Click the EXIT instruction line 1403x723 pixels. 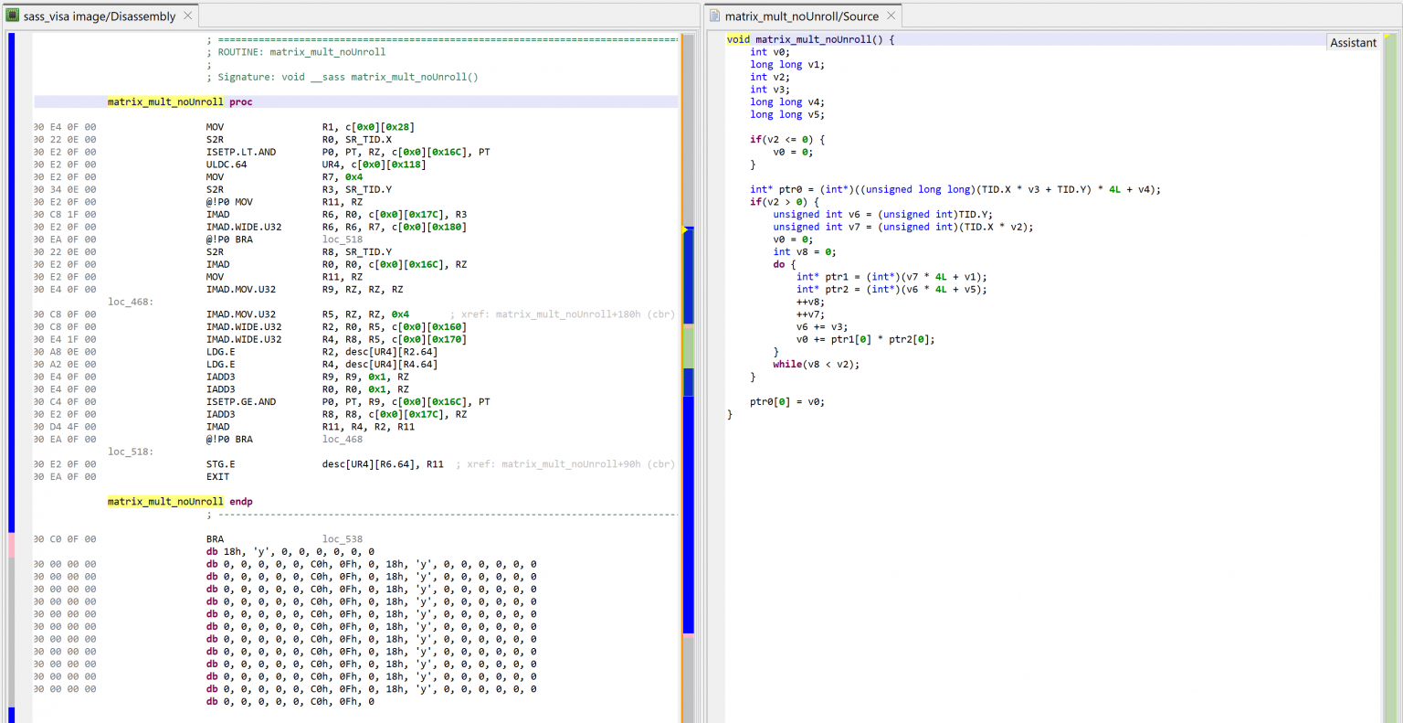click(218, 476)
